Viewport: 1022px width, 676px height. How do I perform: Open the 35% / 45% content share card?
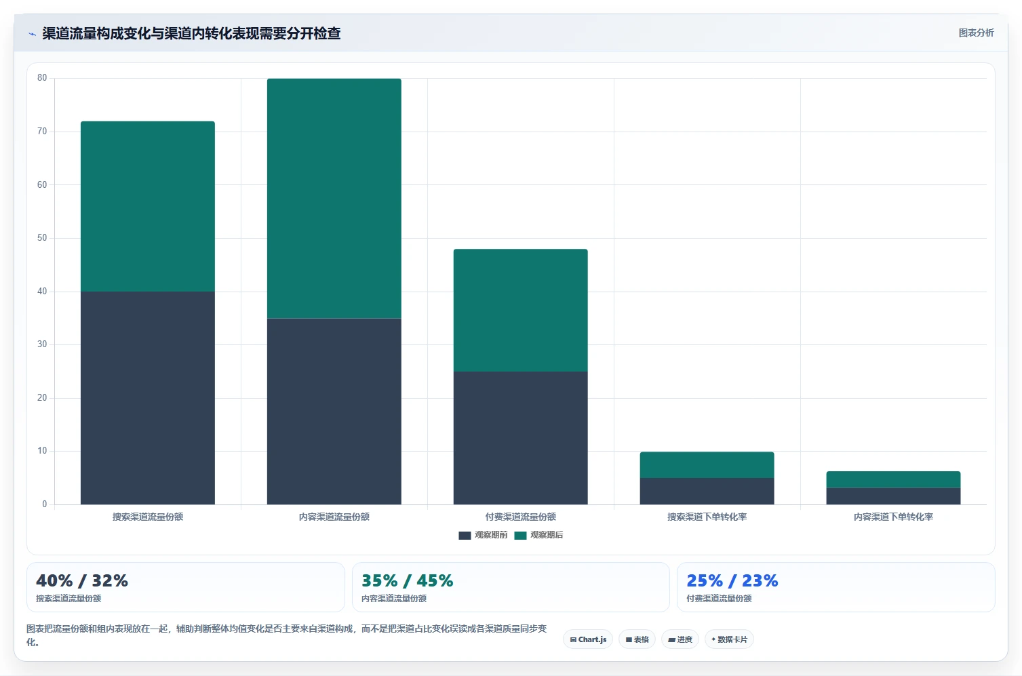click(511, 587)
